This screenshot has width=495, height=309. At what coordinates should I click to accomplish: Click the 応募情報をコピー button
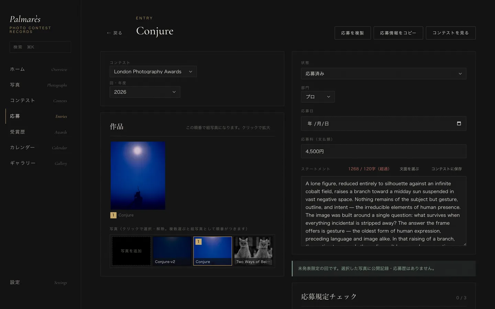click(x=398, y=33)
